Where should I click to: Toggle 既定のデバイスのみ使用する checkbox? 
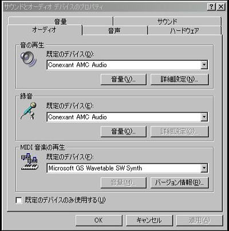tap(19, 200)
